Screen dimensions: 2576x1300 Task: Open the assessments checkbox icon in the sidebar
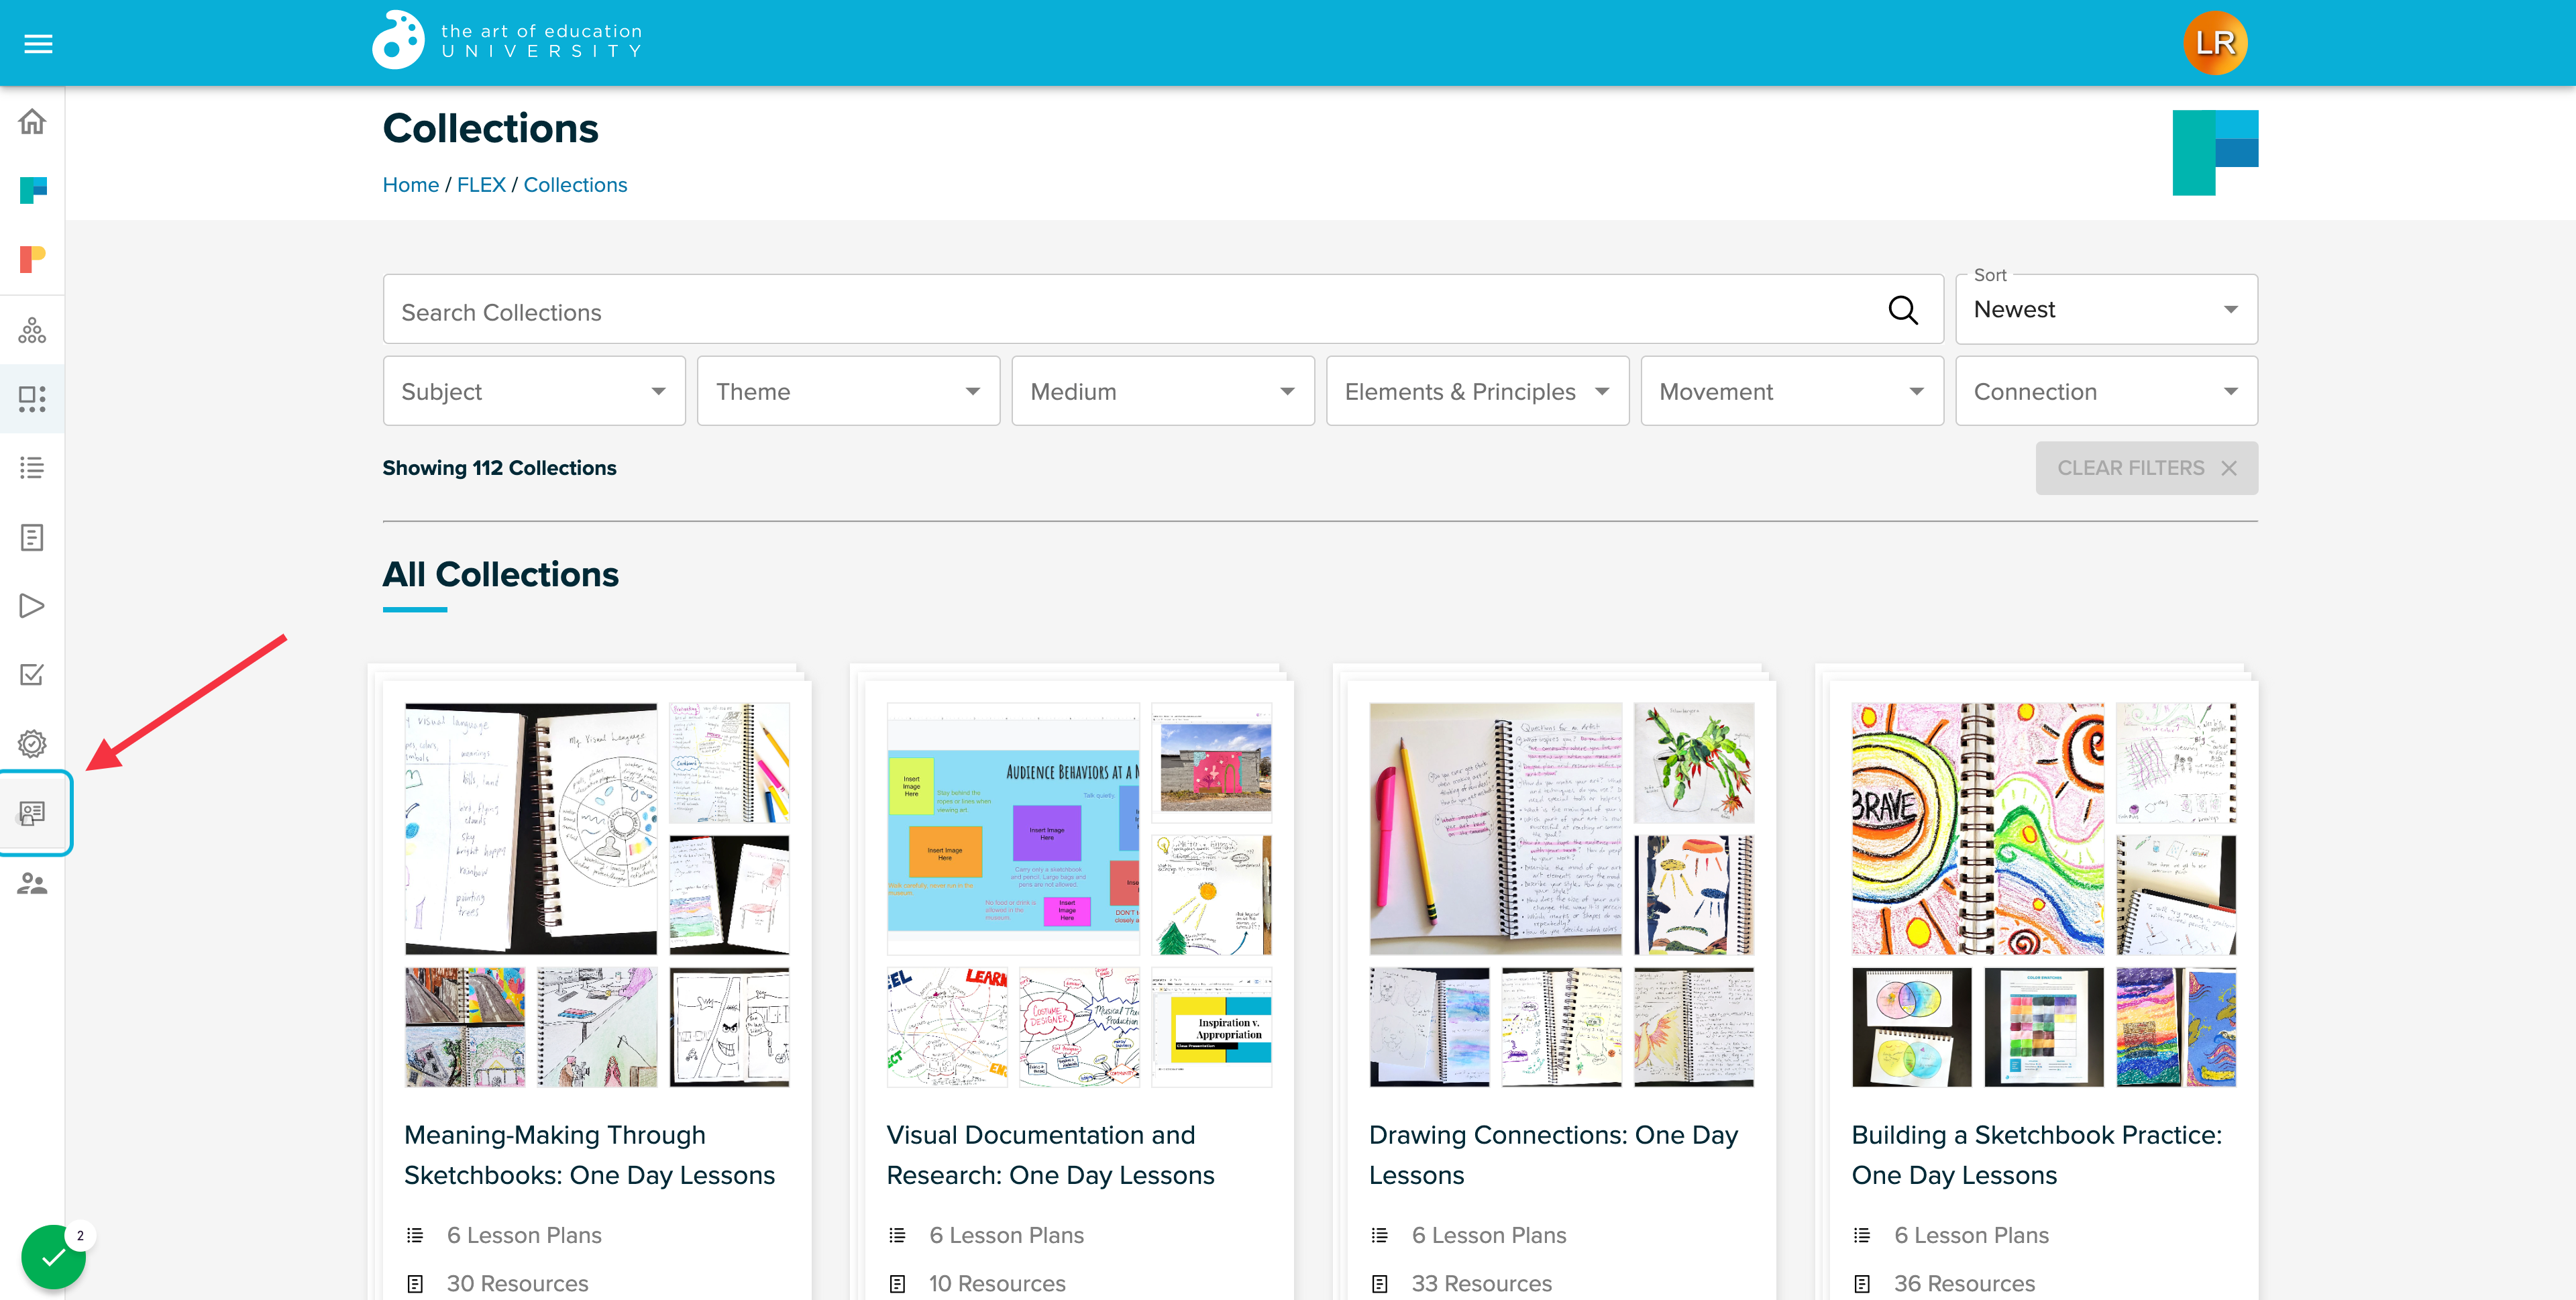pyautogui.click(x=32, y=675)
